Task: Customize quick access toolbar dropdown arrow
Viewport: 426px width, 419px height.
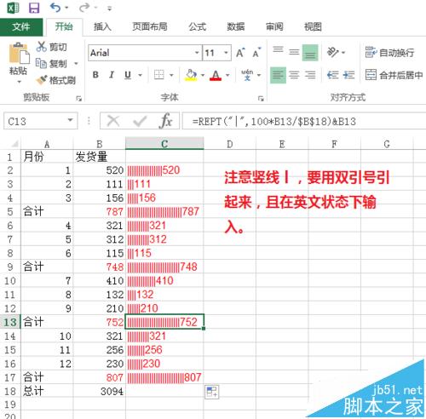Action: pyautogui.click(x=110, y=9)
